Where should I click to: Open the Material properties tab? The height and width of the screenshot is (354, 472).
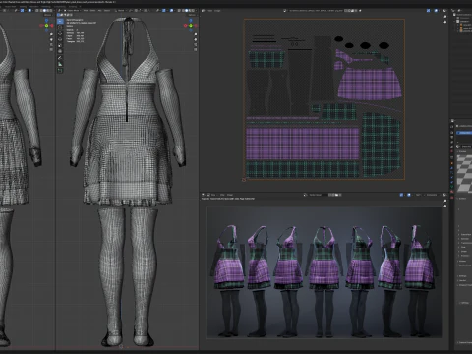click(x=451, y=192)
